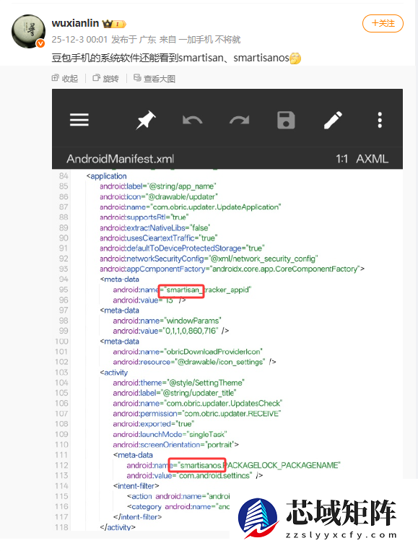Screen dimensions: 418x551
Task: Click the 1:1 cursor position indicator
Action: point(341,159)
